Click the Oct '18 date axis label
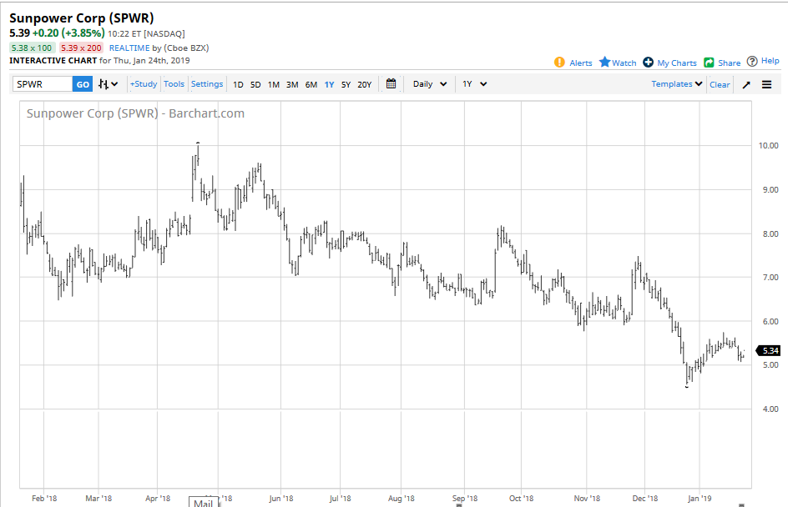 [x=521, y=499]
